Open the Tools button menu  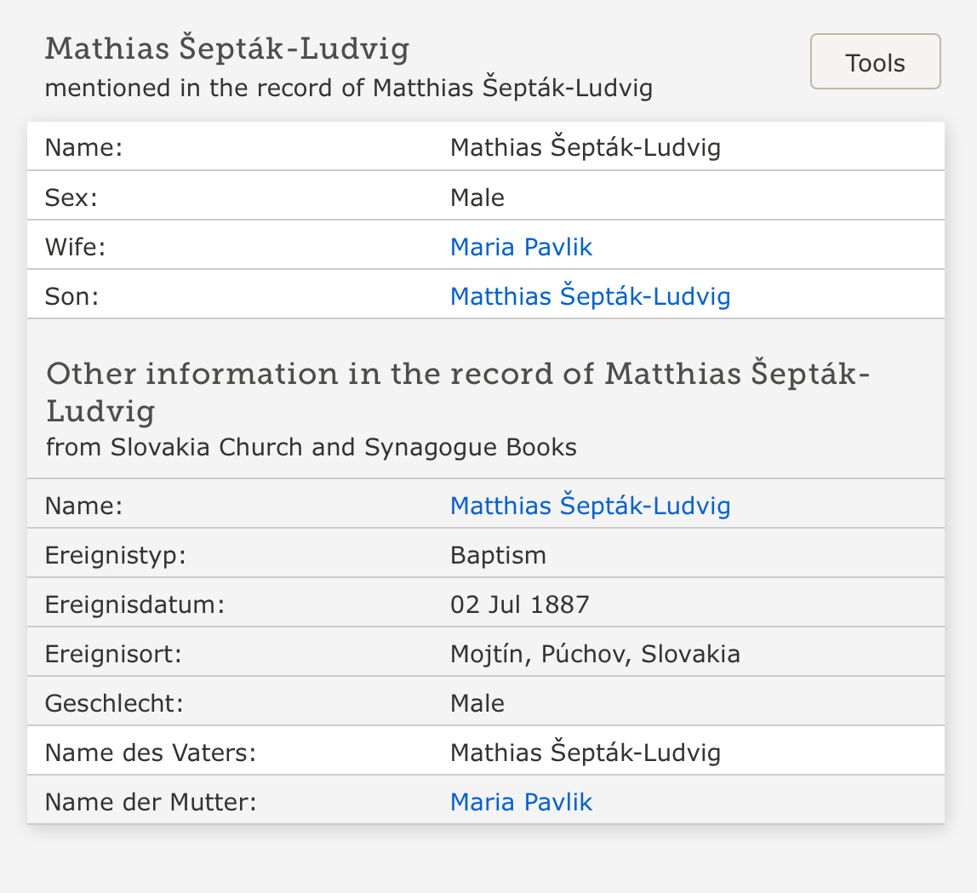click(875, 62)
